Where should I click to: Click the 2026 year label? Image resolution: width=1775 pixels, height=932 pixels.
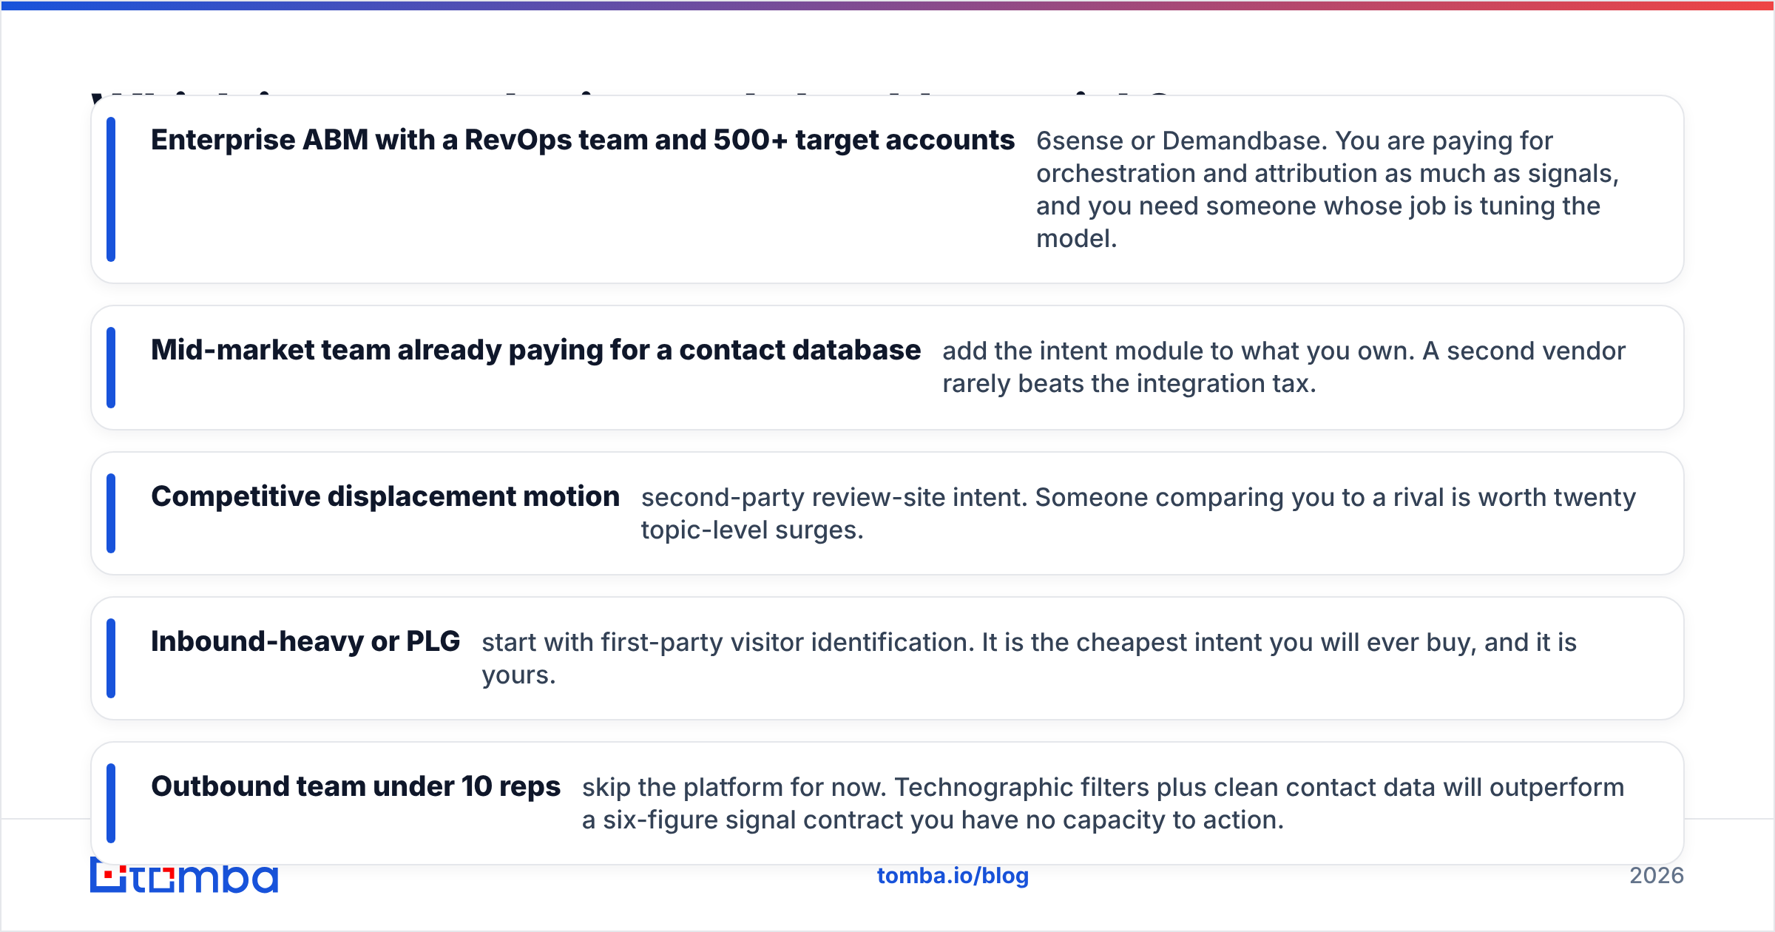[1657, 876]
